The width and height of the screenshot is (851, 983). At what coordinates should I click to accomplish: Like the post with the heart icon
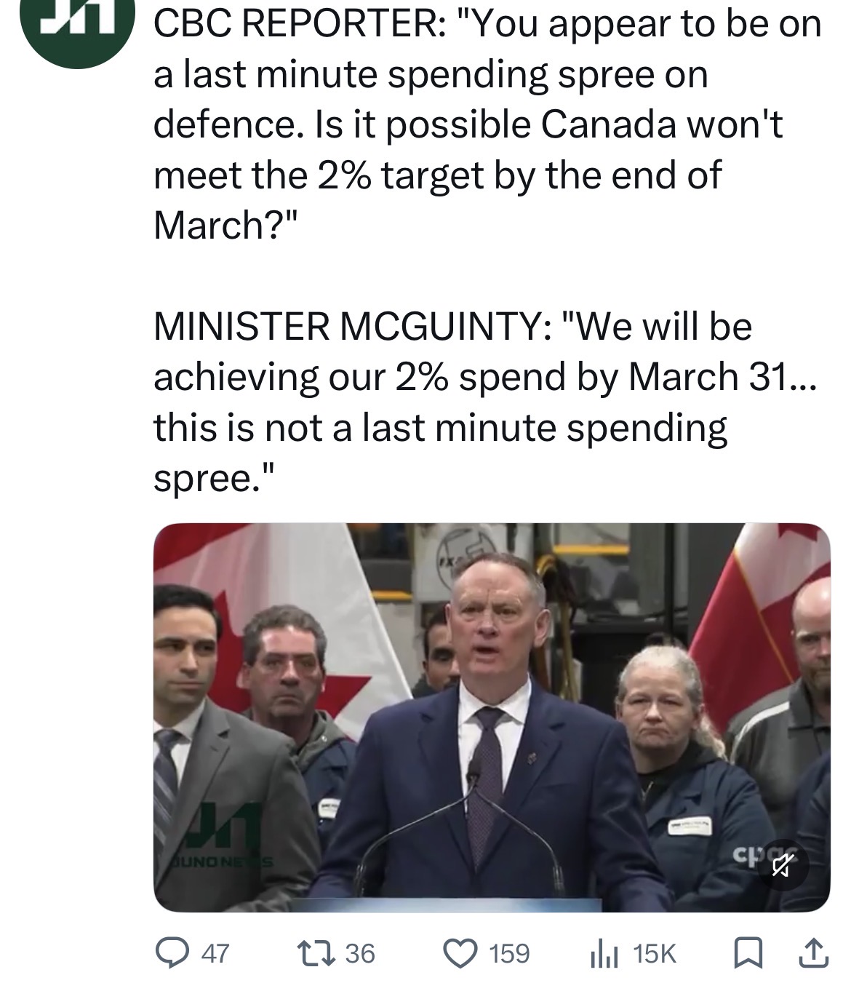tap(460, 952)
